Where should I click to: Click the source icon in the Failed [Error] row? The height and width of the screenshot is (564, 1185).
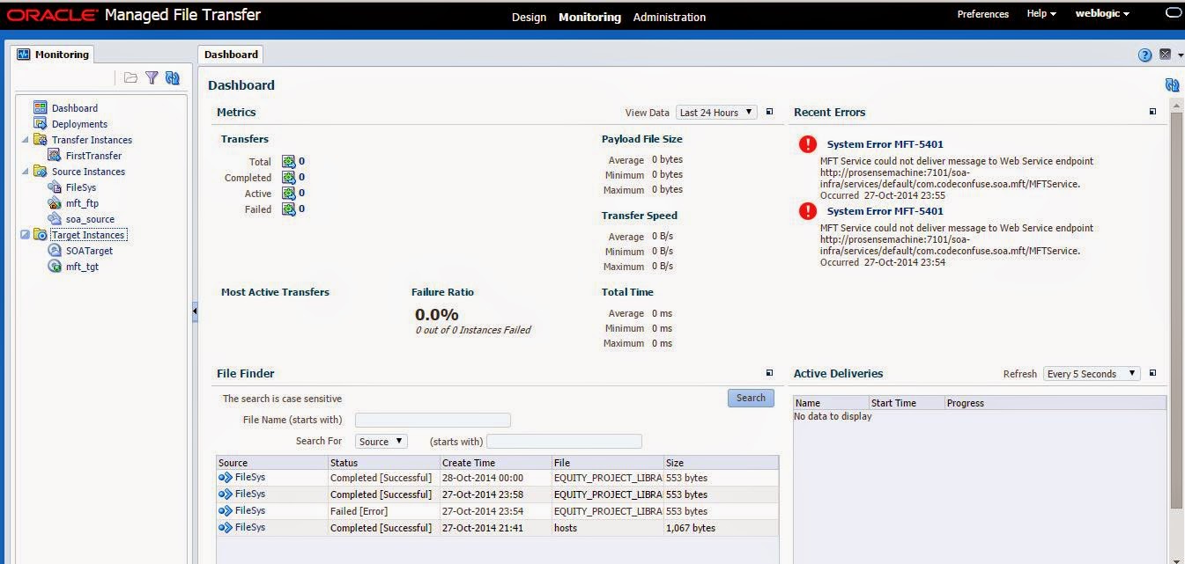pos(226,510)
